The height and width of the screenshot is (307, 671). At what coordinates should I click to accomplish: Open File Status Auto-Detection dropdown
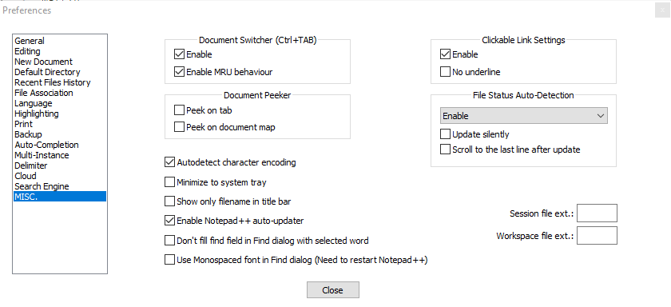[x=524, y=116]
